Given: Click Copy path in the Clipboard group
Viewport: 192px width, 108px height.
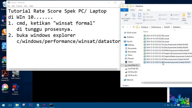Looking at the screenshot, I should (x=148, y=17).
